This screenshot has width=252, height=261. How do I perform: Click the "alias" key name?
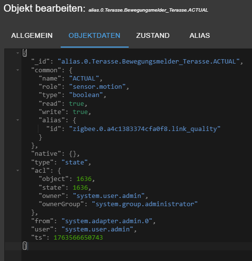pyautogui.click(x=52, y=120)
